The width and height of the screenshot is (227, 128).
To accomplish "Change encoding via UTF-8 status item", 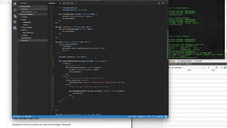I will click(x=149, y=117).
